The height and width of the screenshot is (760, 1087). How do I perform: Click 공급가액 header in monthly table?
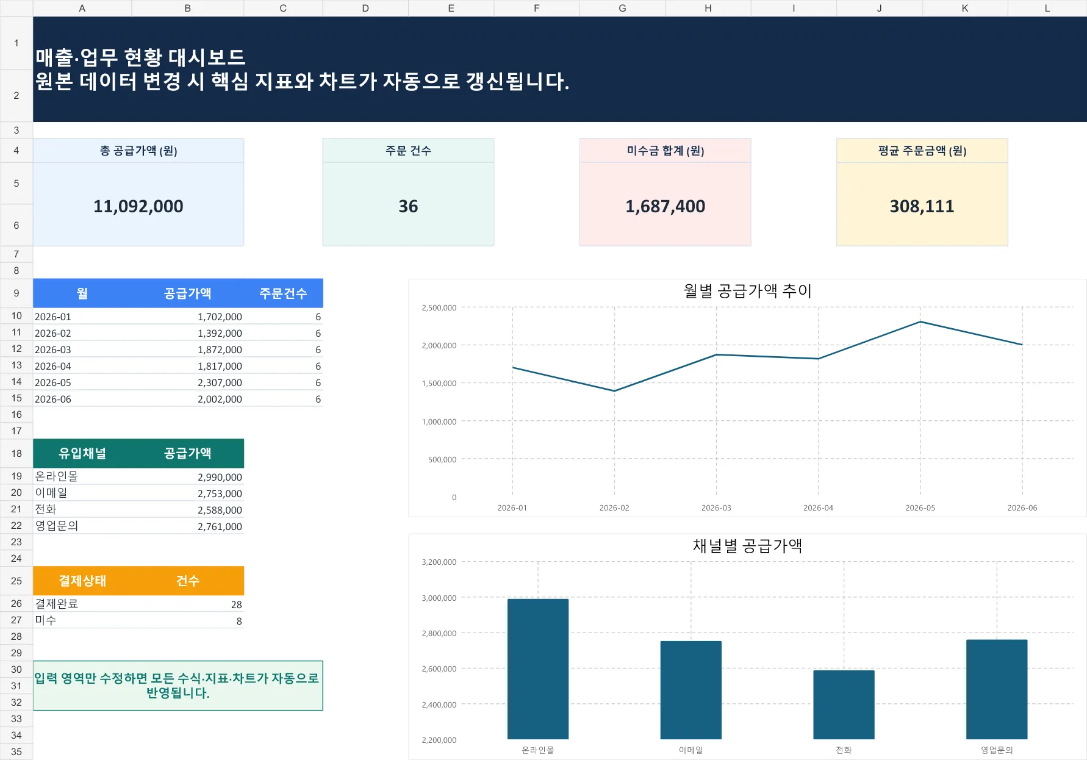click(188, 293)
